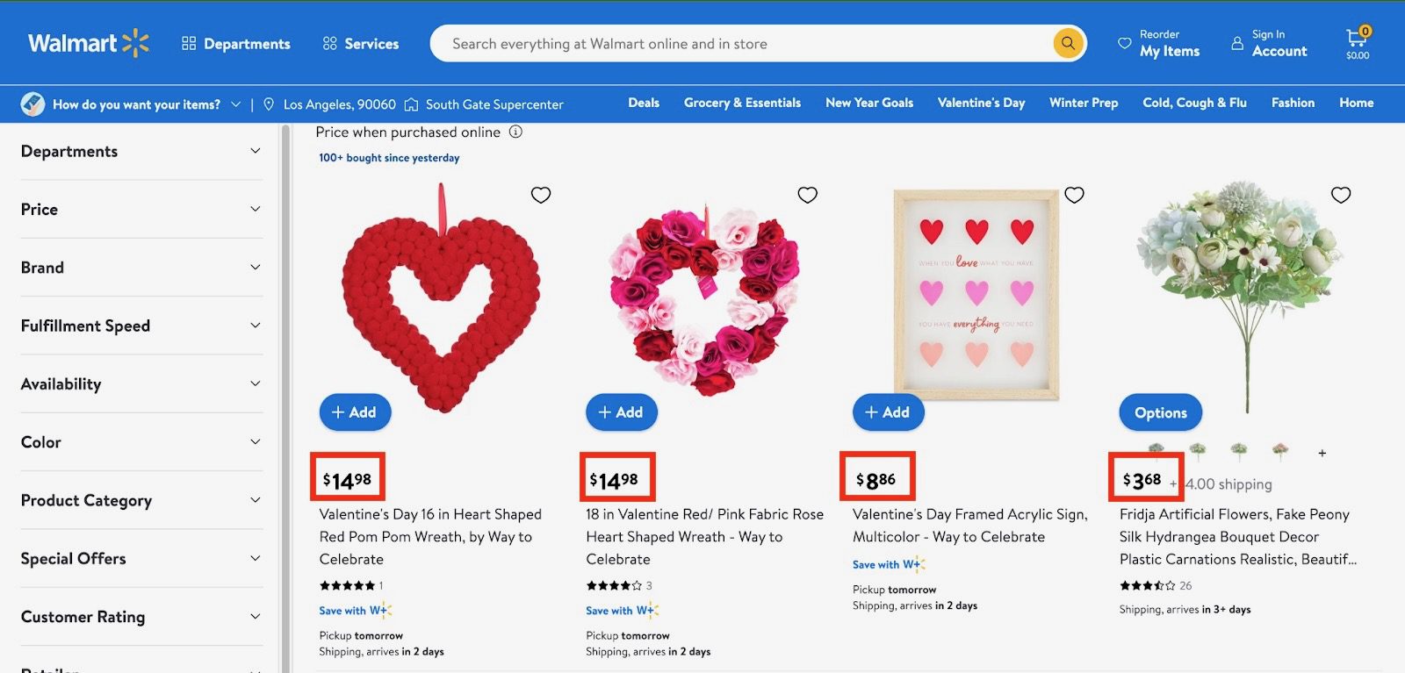Click the search input field
This screenshot has height=673, width=1405.
coord(738,44)
